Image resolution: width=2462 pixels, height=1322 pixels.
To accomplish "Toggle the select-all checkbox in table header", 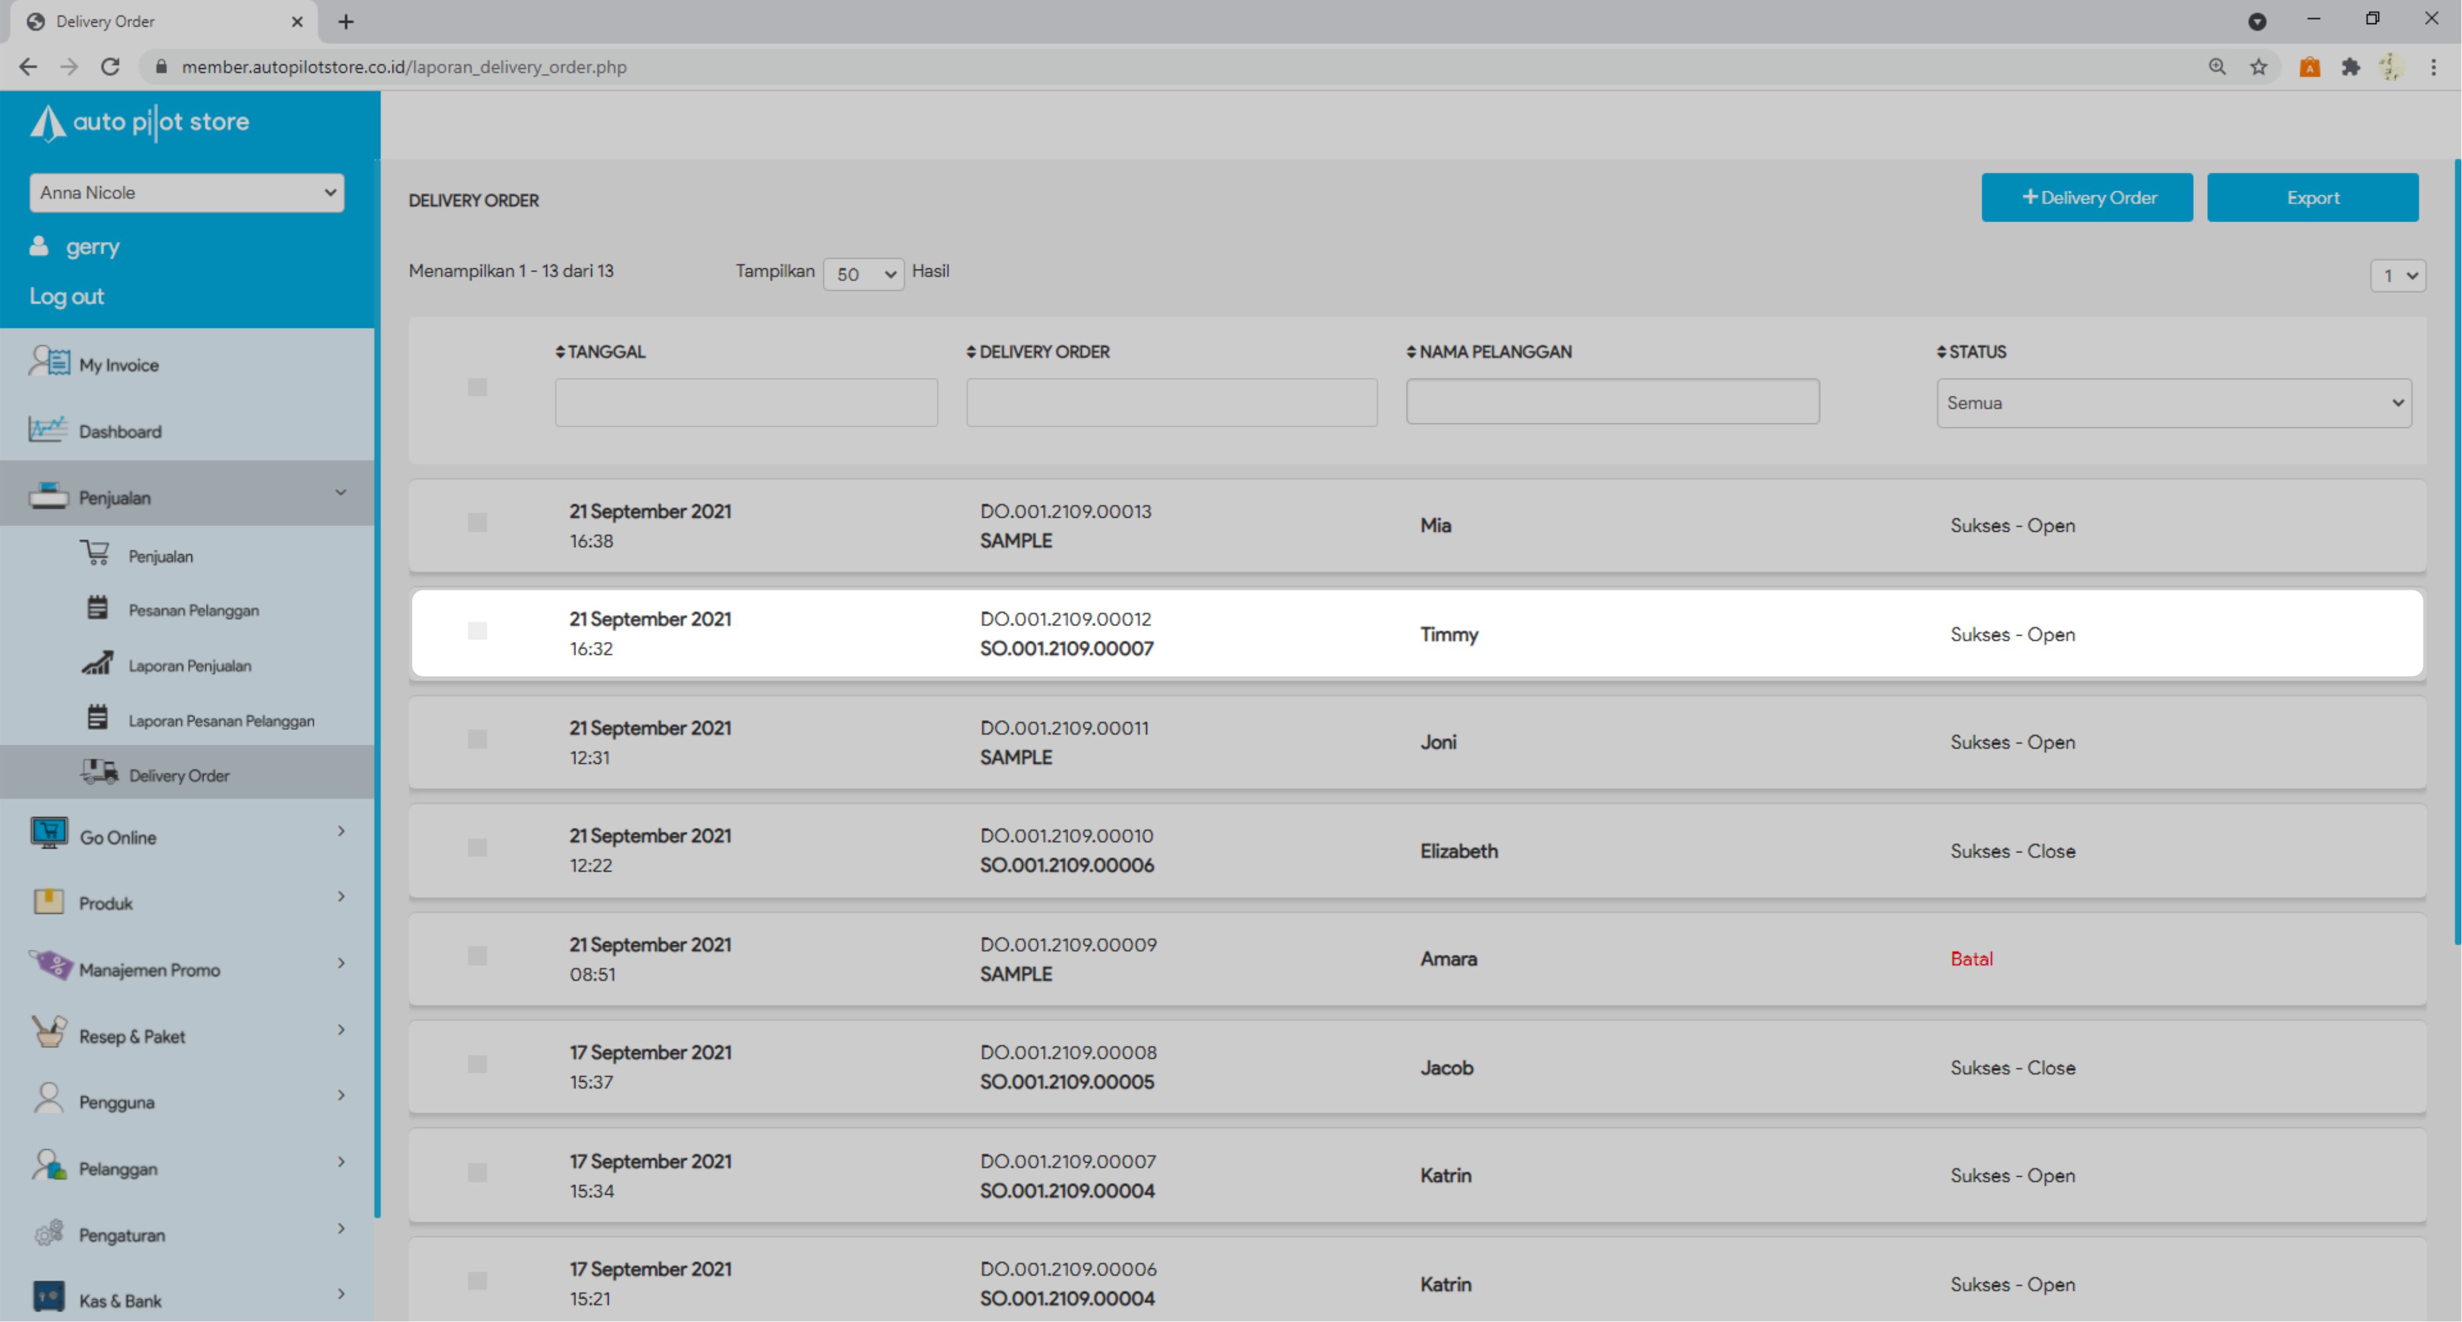I will pyautogui.click(x=477, y=387).
